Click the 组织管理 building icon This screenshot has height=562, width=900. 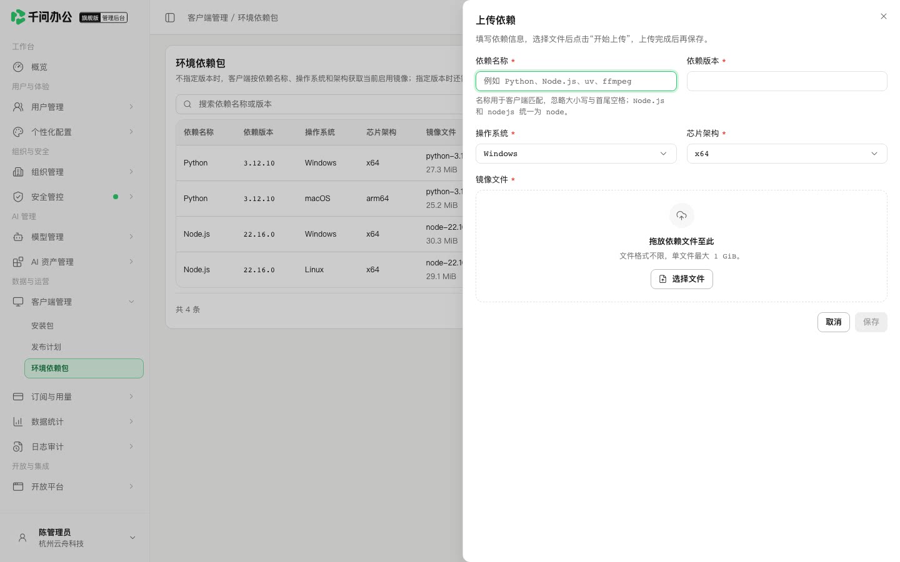point(18,172)
